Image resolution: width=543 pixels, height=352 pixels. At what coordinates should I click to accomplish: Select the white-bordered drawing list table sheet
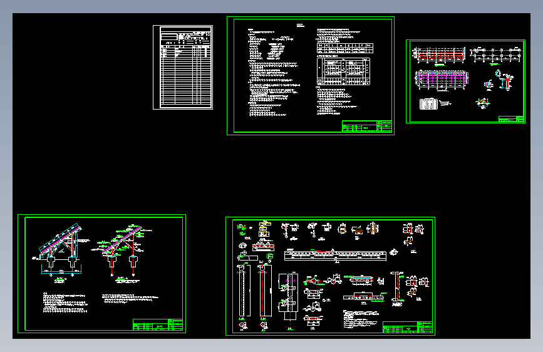[183, 67]
